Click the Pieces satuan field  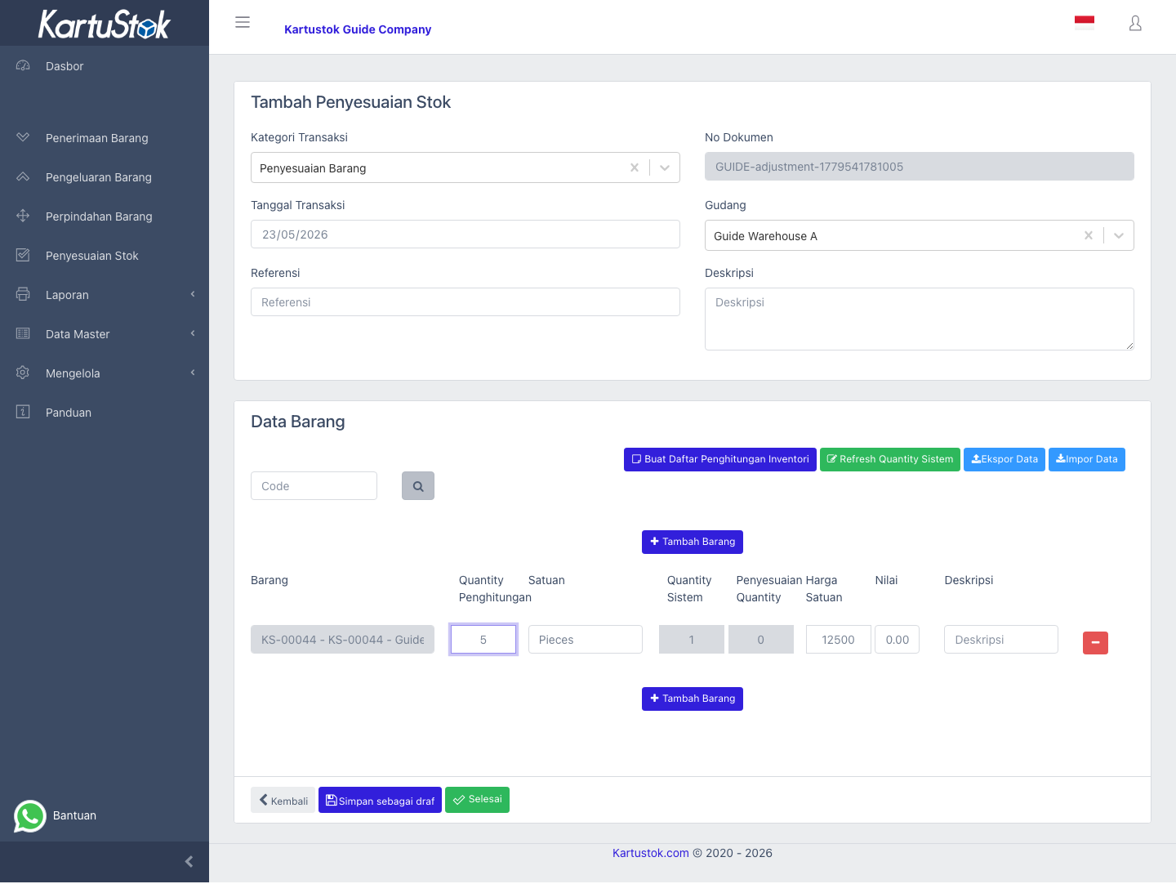586,640
